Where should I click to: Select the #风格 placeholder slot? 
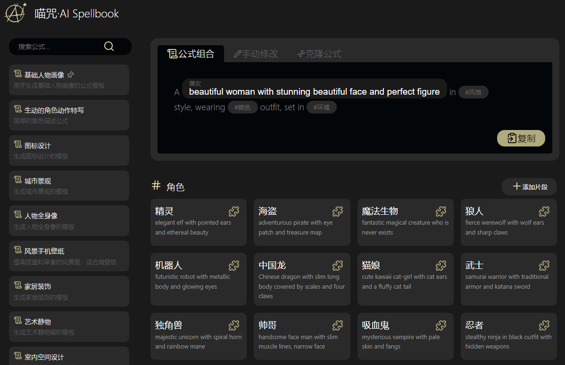click(473, 92)
